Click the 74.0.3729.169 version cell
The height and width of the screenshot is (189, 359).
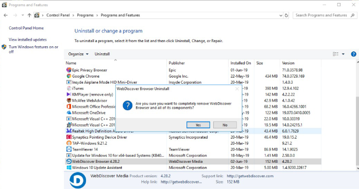[x=293, y=76]
